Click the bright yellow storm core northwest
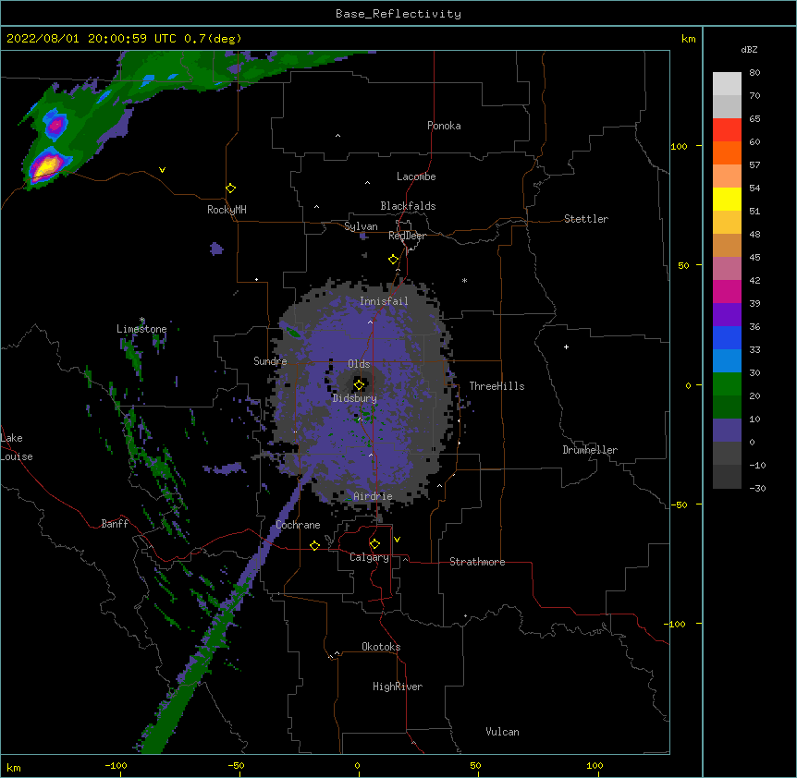 pyautogui.click(x=44, y=166)
